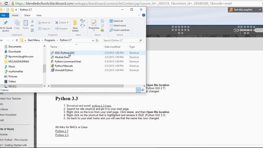Open the Tom McLaughlin user menu

pyautogui.click(x=245, y=10)
